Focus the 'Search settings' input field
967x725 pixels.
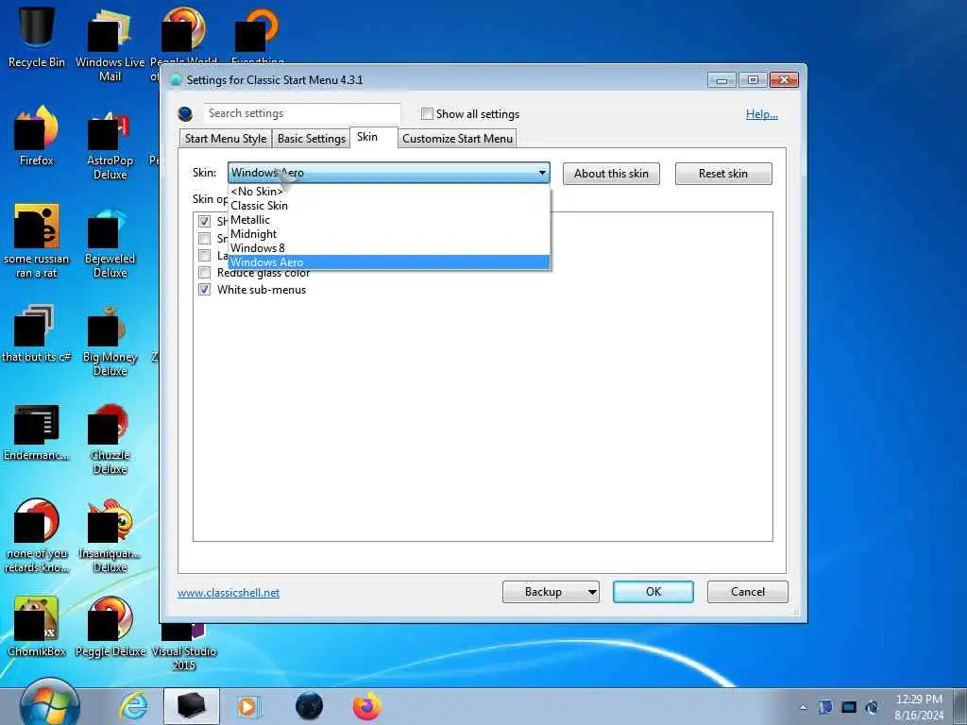click(302, 113)
